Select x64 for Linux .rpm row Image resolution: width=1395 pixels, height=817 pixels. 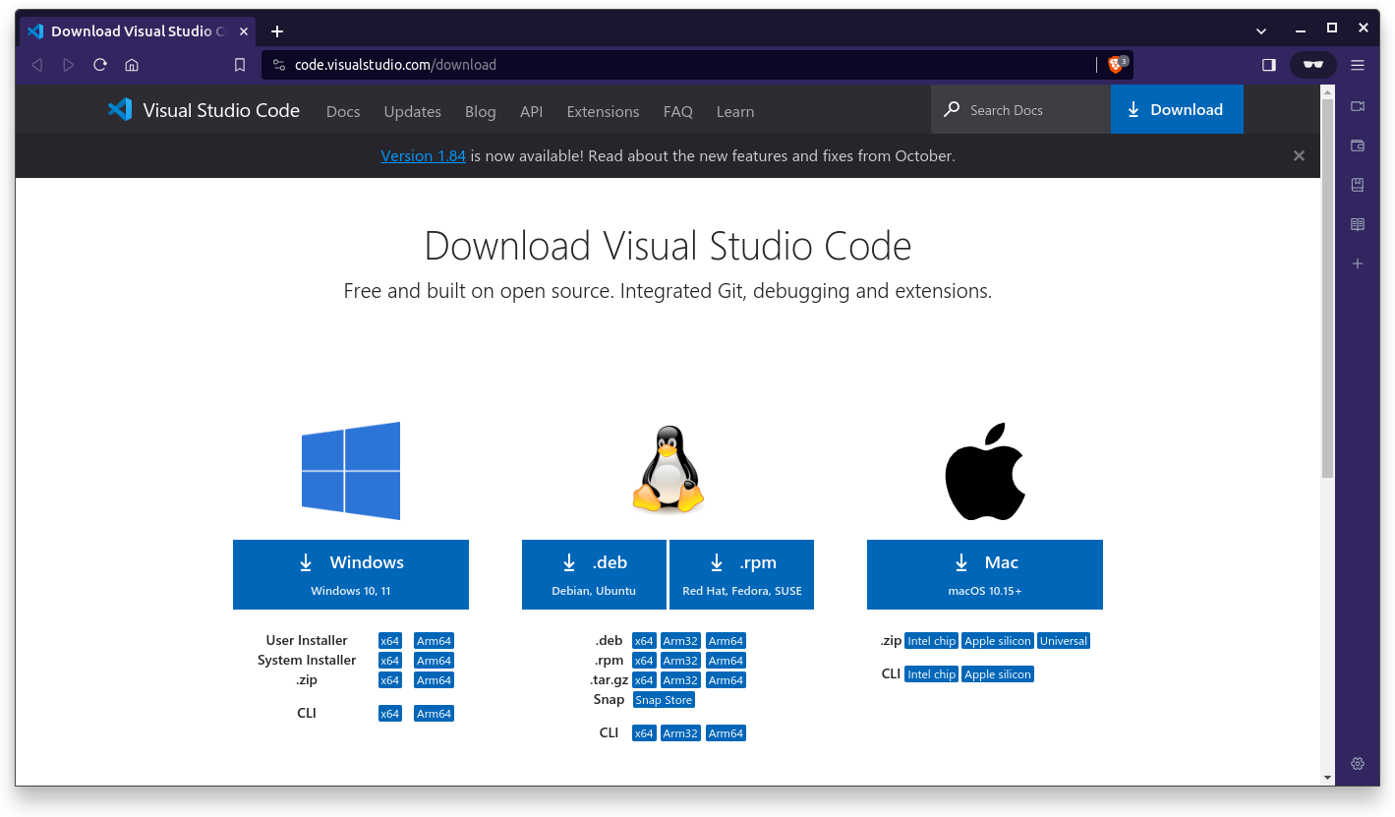644,661
